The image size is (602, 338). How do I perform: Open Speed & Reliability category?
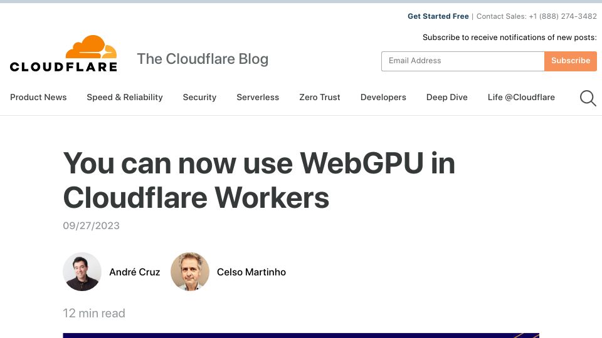[125, 98]
